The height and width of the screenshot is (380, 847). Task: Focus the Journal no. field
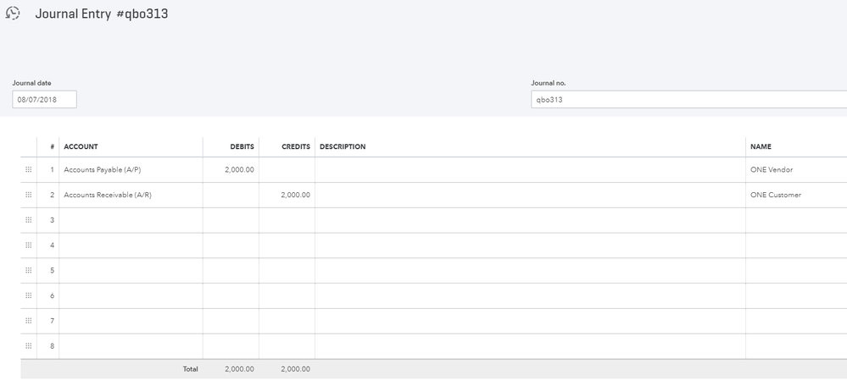[687, 100]
